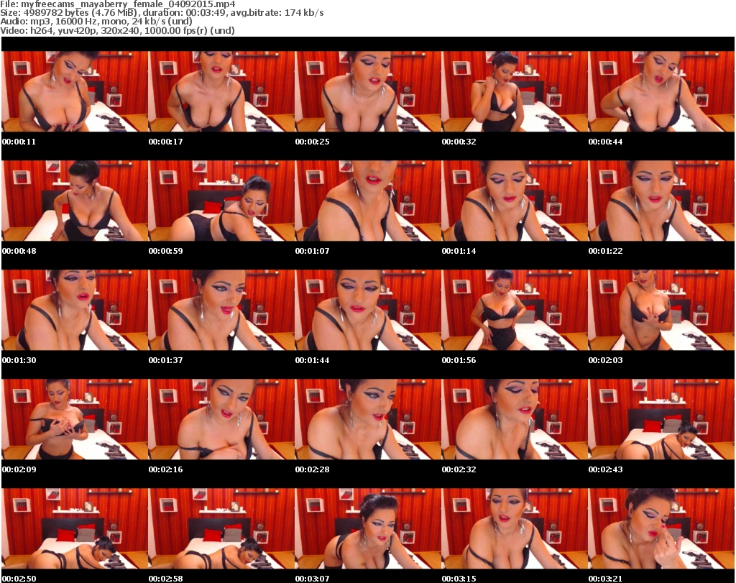The image size is (736, 583).
Task: Click the timestamp text 00:00:59
Action: [x=166, y=251]
